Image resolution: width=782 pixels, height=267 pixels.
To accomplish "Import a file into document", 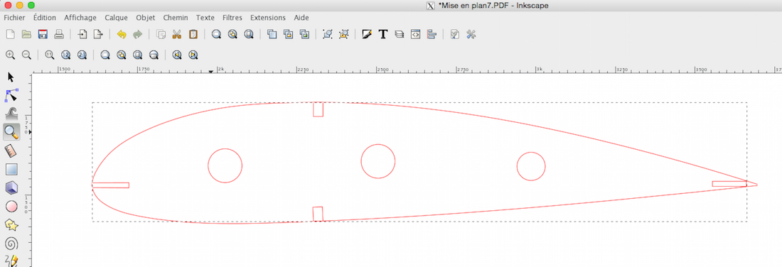I will coord(82,34).
